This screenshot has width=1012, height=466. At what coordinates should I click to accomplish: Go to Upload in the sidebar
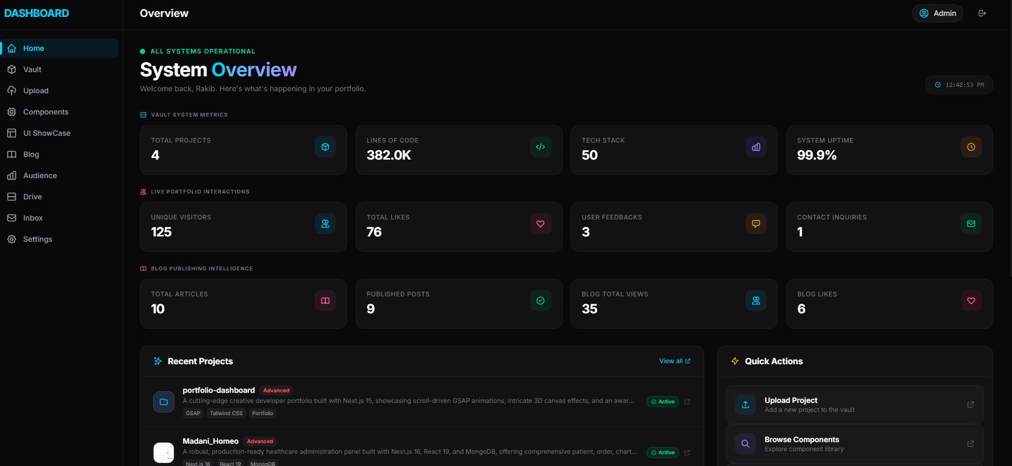coord(59,91)
